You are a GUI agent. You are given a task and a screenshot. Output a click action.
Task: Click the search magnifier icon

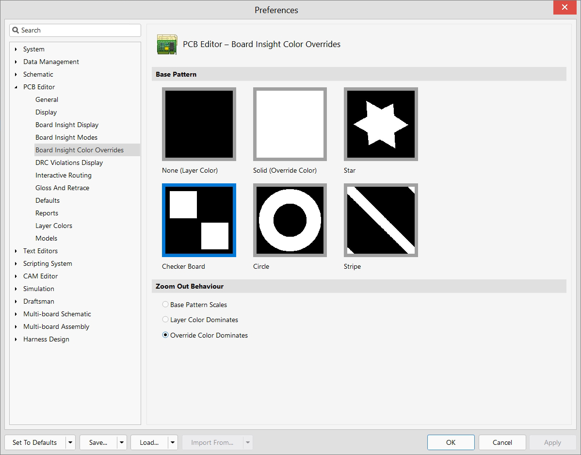point(16,31)
